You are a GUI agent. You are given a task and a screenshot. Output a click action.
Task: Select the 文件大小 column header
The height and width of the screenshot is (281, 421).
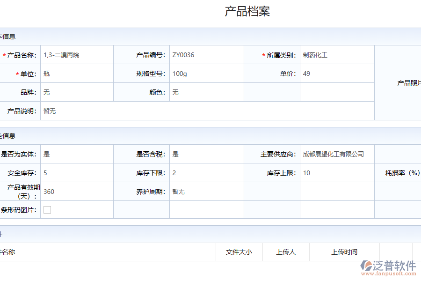239,252
